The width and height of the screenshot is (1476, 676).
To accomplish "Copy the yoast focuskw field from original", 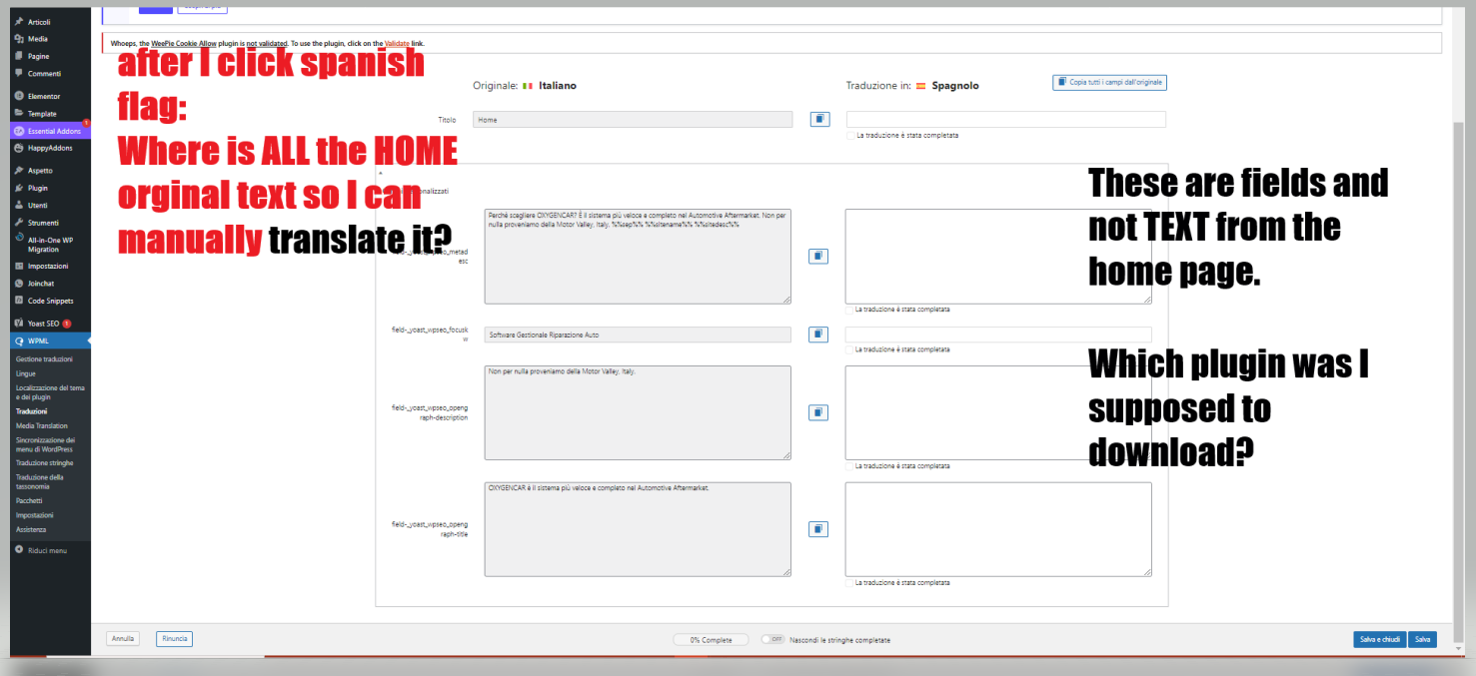I will (817, 334).
